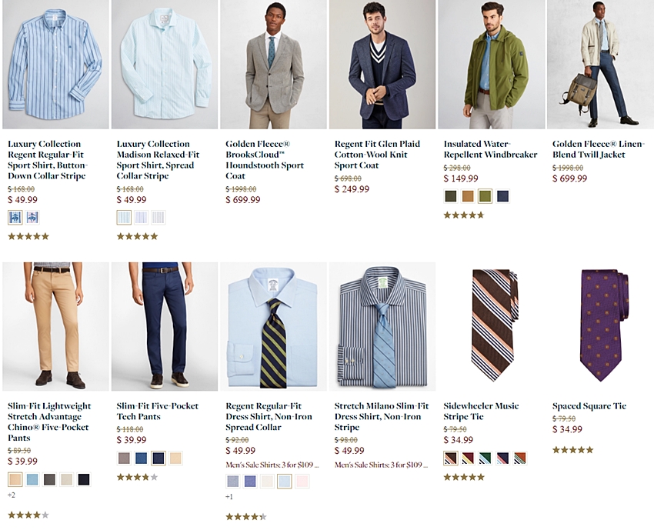Select the brown Sidewheeler stripe tie swatch

[x=450, y=458]
